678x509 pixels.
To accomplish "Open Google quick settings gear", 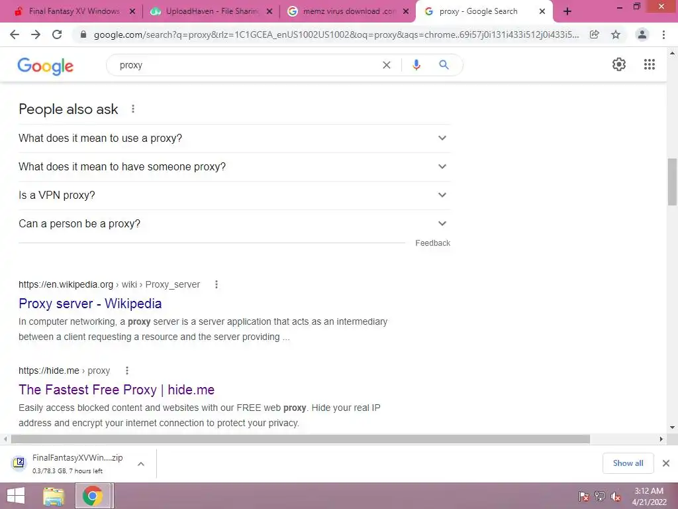I will point(619,64).
